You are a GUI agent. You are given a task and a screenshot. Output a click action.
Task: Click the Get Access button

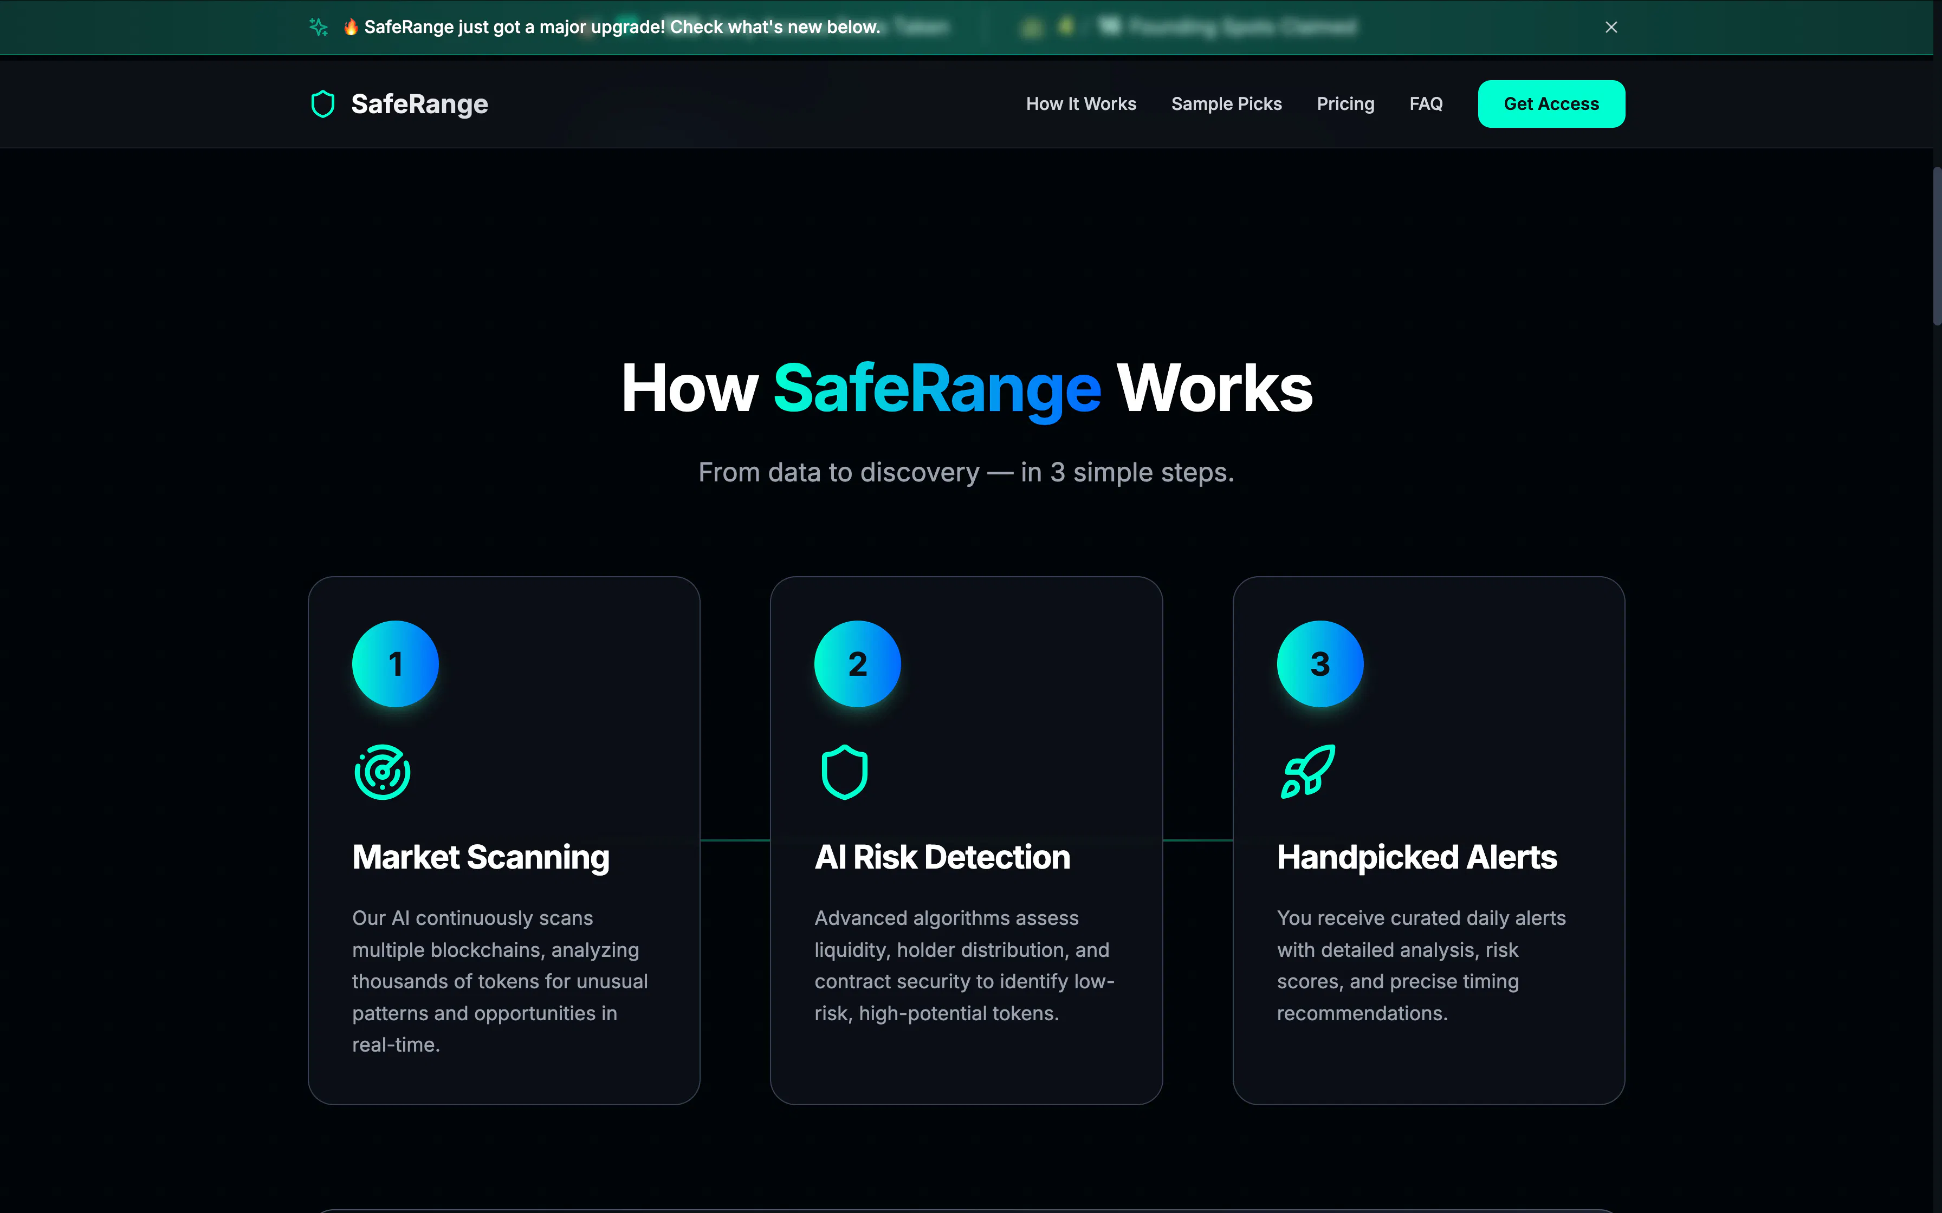pyautogui.click(x=1551, y=105)
